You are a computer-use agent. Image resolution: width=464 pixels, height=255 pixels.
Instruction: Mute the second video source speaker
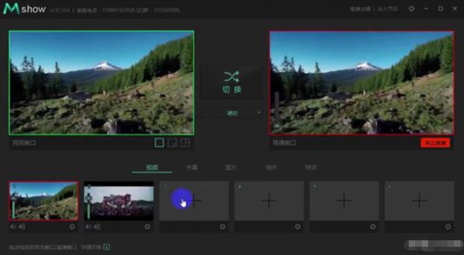tap(88, 226)
